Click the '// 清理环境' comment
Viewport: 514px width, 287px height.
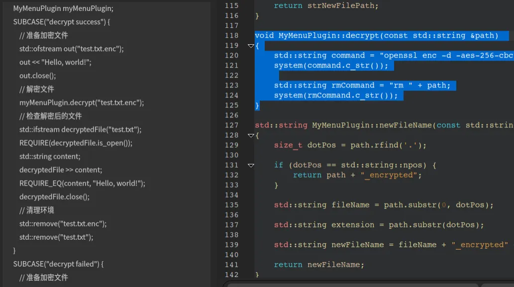pos(37,210)
